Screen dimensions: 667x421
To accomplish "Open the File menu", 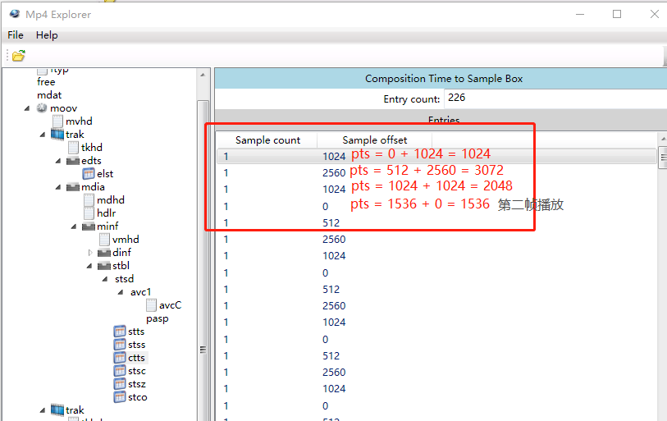I will pos(16,35).
